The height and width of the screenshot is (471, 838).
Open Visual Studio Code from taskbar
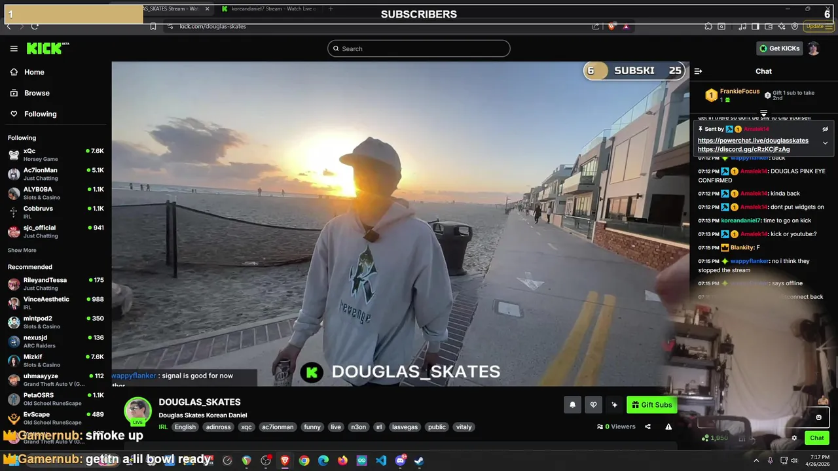pyautogui.click(x=381, y=461)
